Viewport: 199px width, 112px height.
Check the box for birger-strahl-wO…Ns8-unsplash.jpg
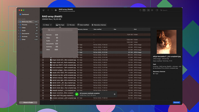[43, 62]
